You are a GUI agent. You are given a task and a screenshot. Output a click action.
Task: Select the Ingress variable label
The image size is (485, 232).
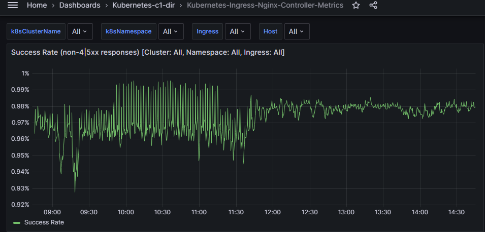207,31
